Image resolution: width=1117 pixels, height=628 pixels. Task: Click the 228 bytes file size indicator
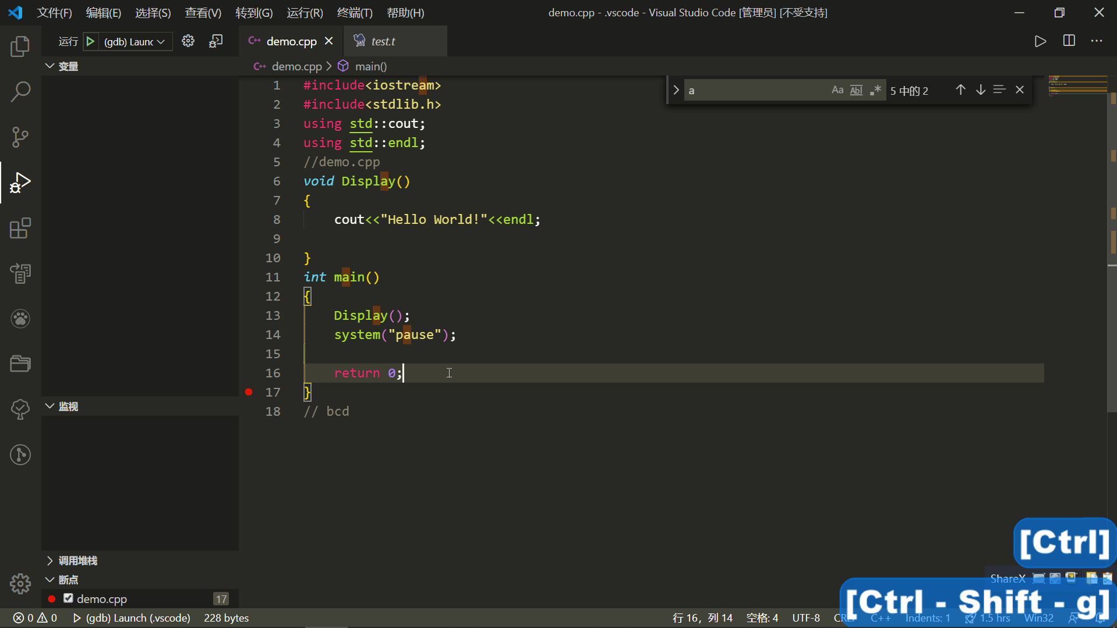226,618
